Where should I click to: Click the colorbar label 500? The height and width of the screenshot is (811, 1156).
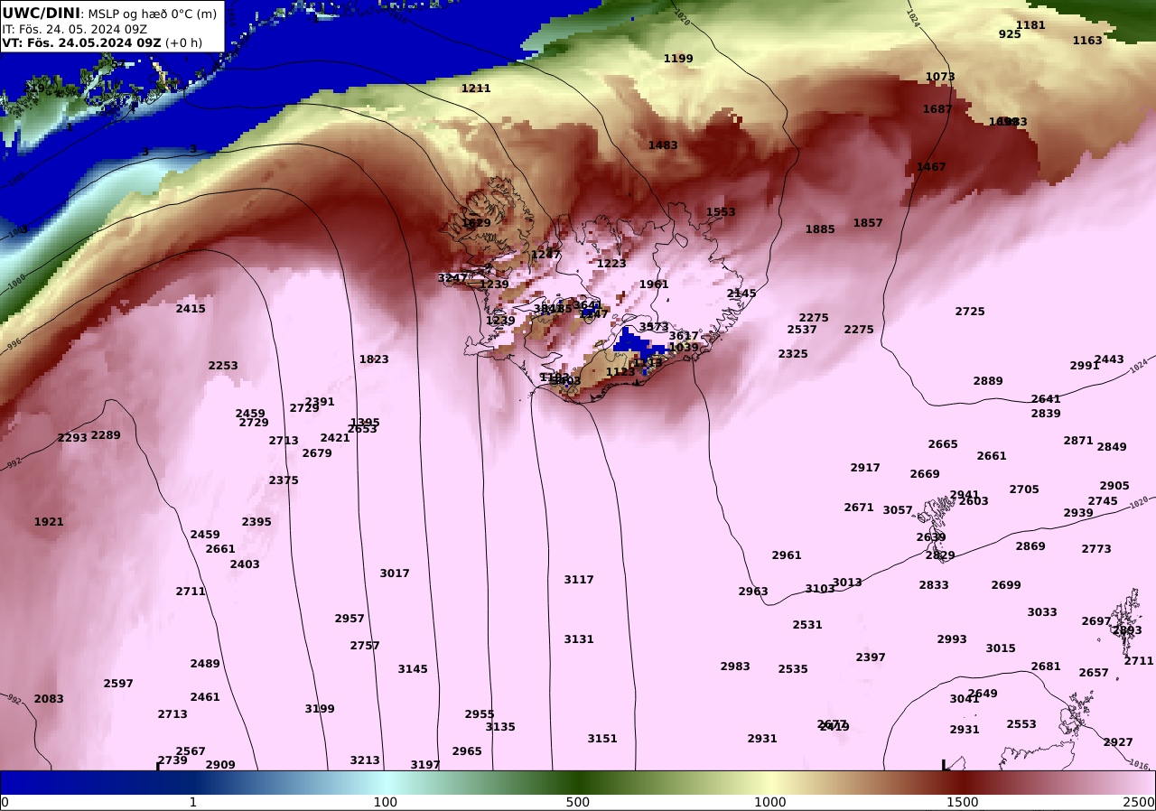[x=578, y=802]
